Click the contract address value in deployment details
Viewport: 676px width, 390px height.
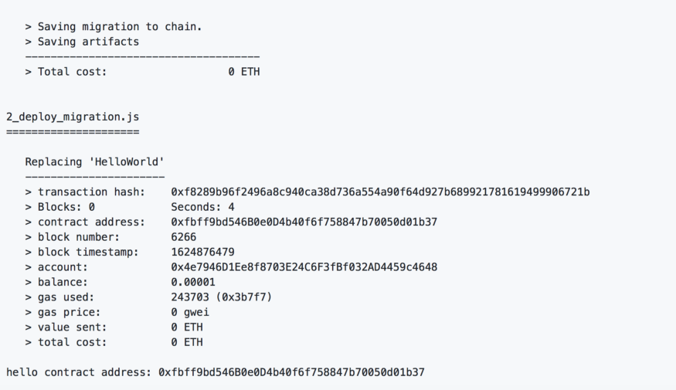(304, 222)
